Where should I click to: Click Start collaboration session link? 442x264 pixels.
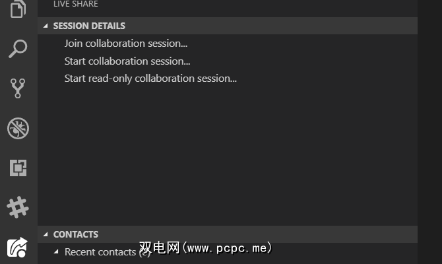127,61
